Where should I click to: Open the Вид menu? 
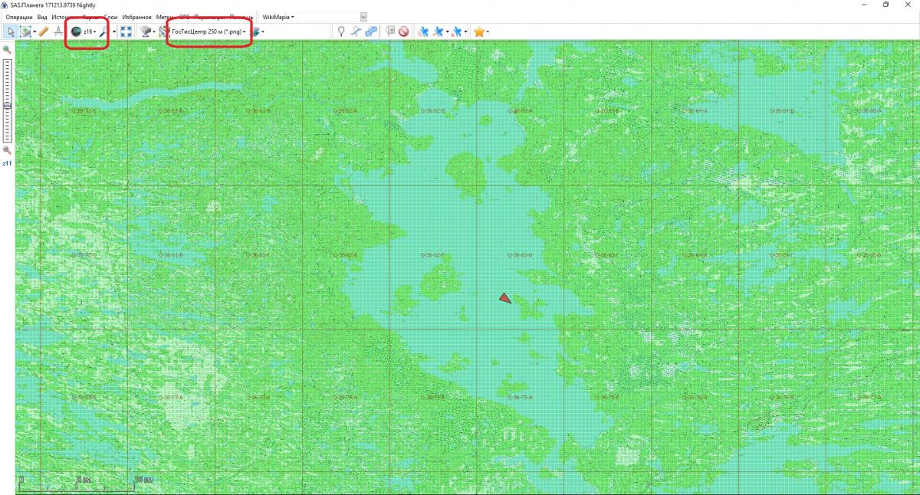click(42, 17)
